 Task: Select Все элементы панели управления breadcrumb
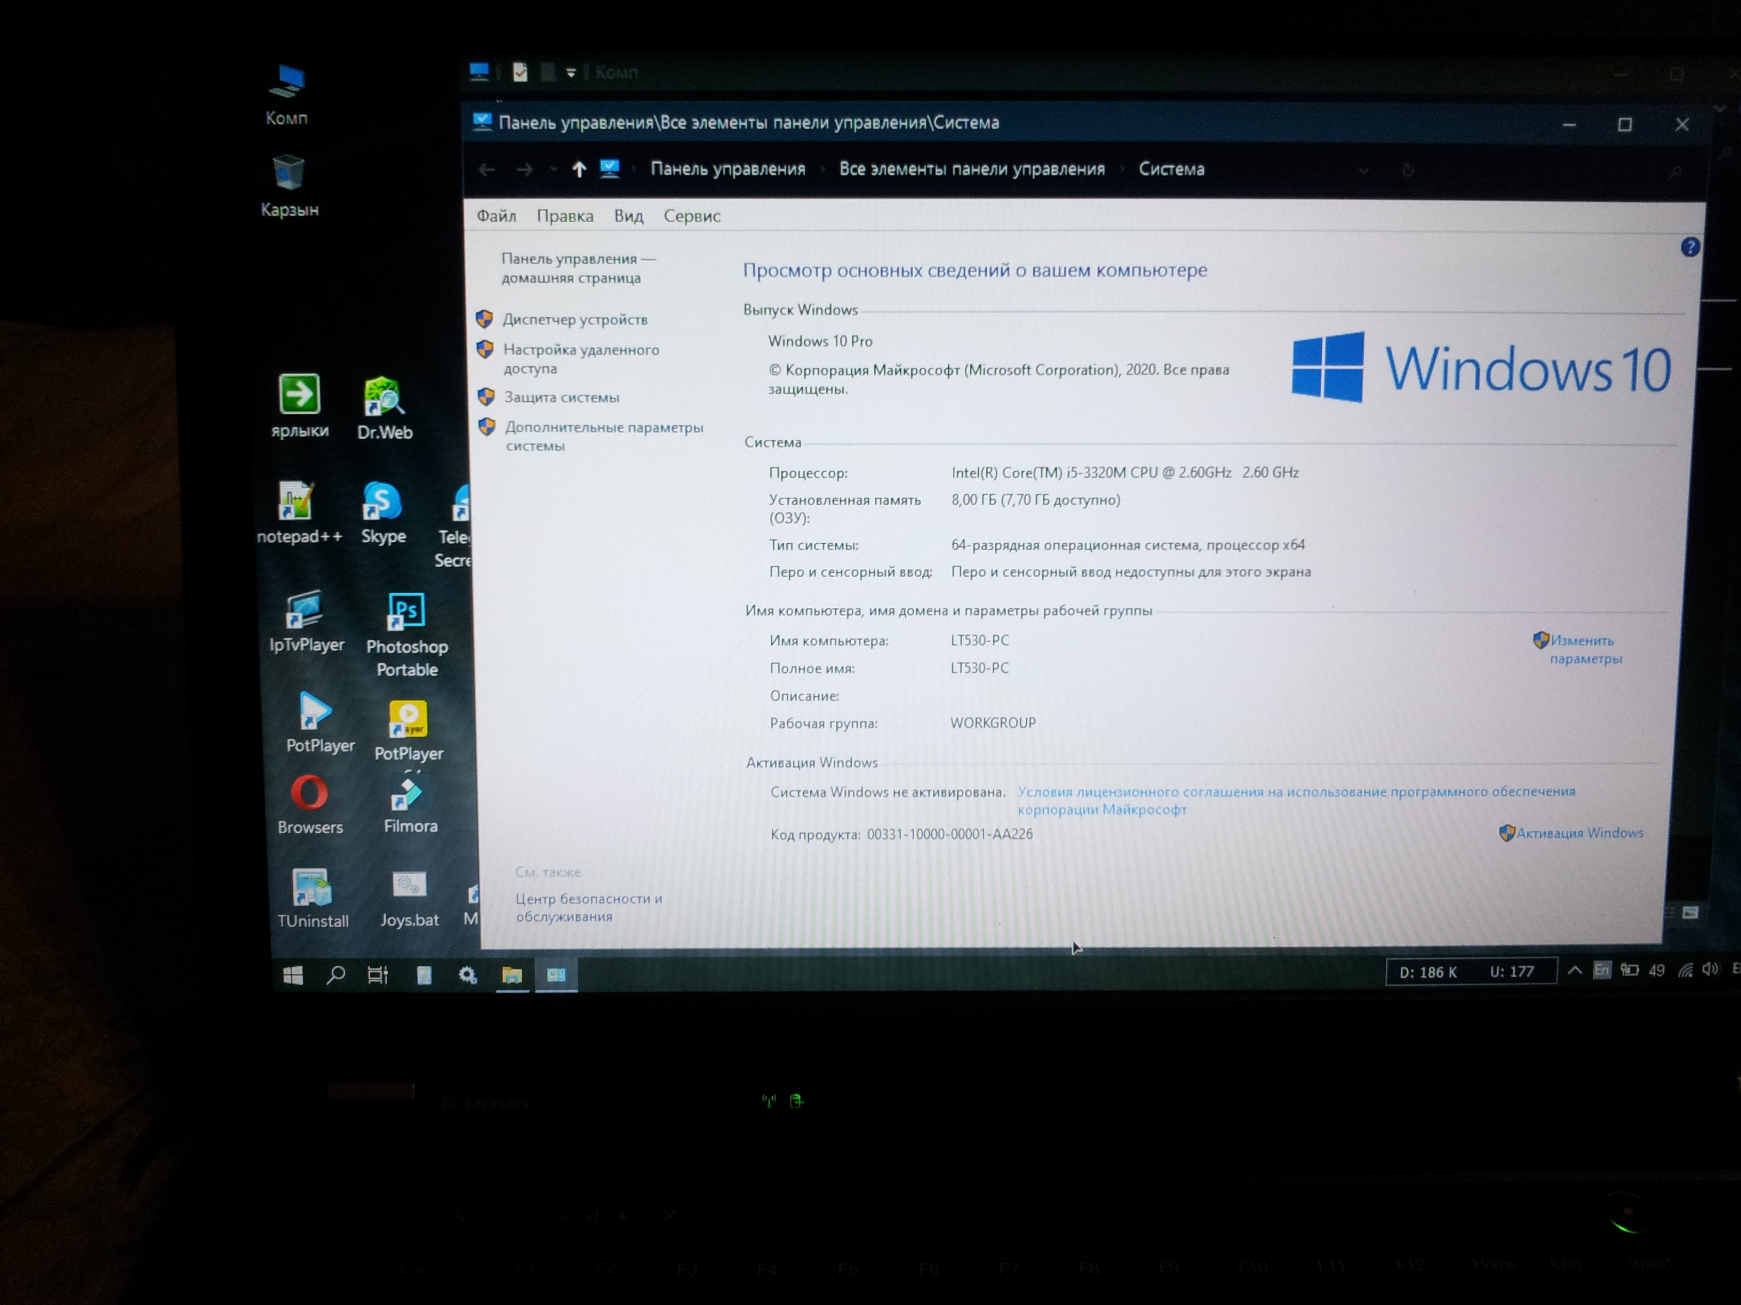click(x=971, y=169)
